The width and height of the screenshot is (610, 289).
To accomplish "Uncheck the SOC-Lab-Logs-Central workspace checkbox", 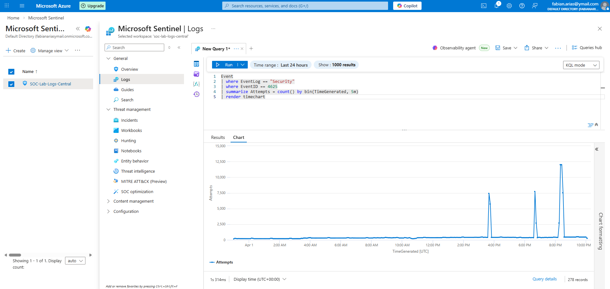I will click(x=11, y=84).
